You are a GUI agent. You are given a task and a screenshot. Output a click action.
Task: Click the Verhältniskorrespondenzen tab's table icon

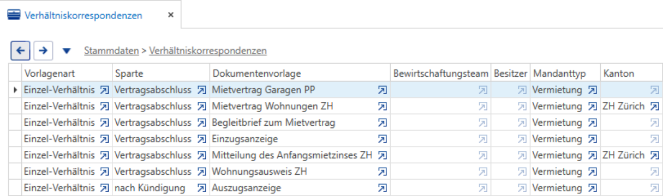pyautogui.click(x=14, y=15)
